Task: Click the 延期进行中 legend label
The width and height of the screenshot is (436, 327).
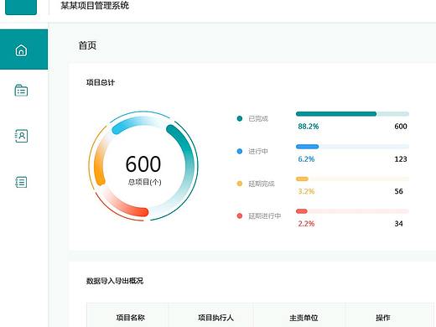Action: click(x=265, y=215)
